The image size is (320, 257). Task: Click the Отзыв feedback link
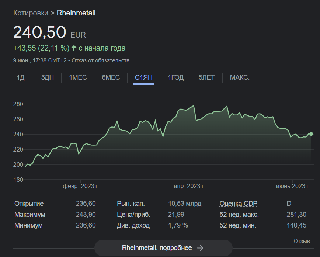[x=302, y=241]
